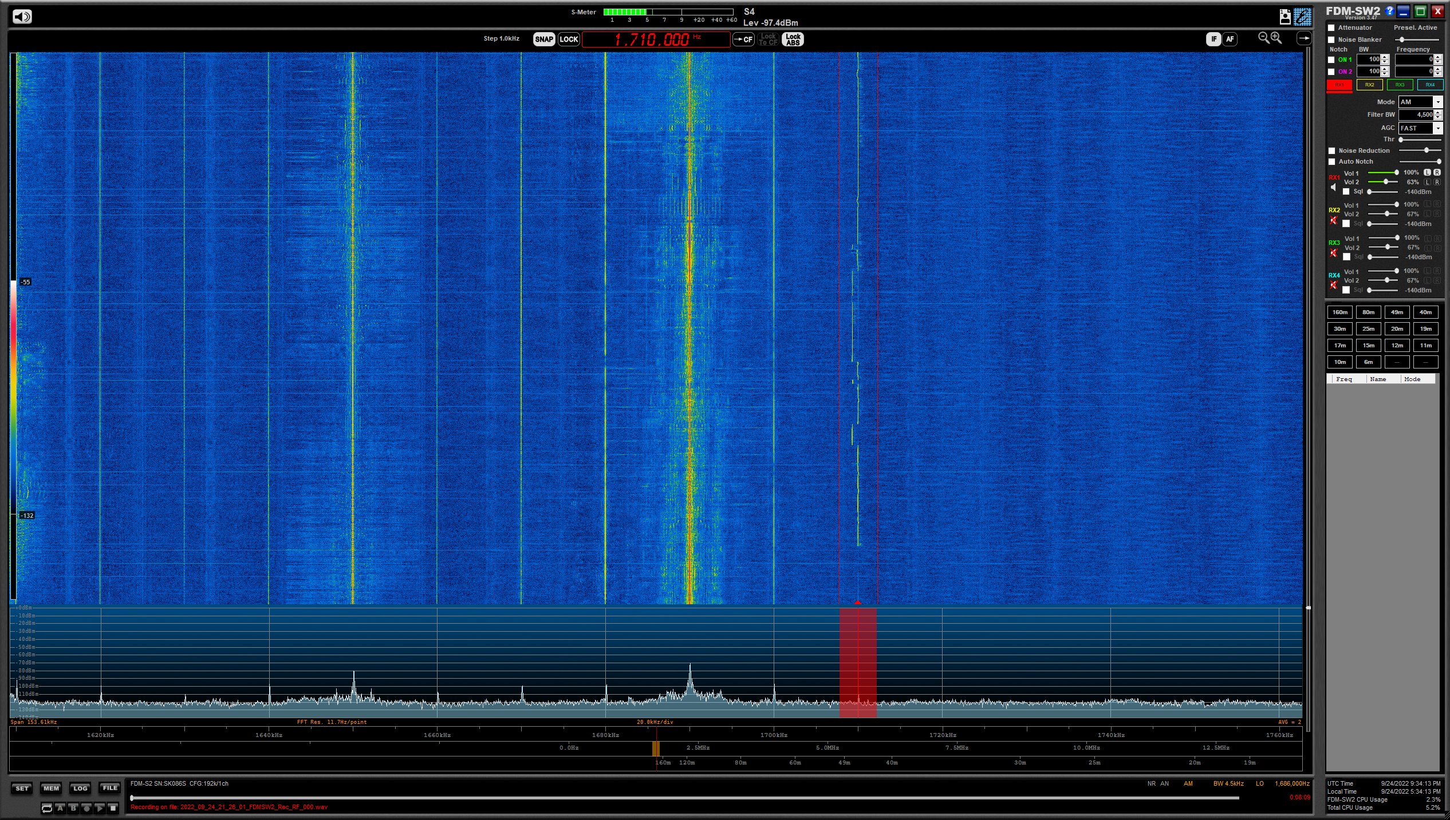Toggle RX1 Vol 2 right channel R
Screen dimensions: 1450x820
tap(1437, 182)
